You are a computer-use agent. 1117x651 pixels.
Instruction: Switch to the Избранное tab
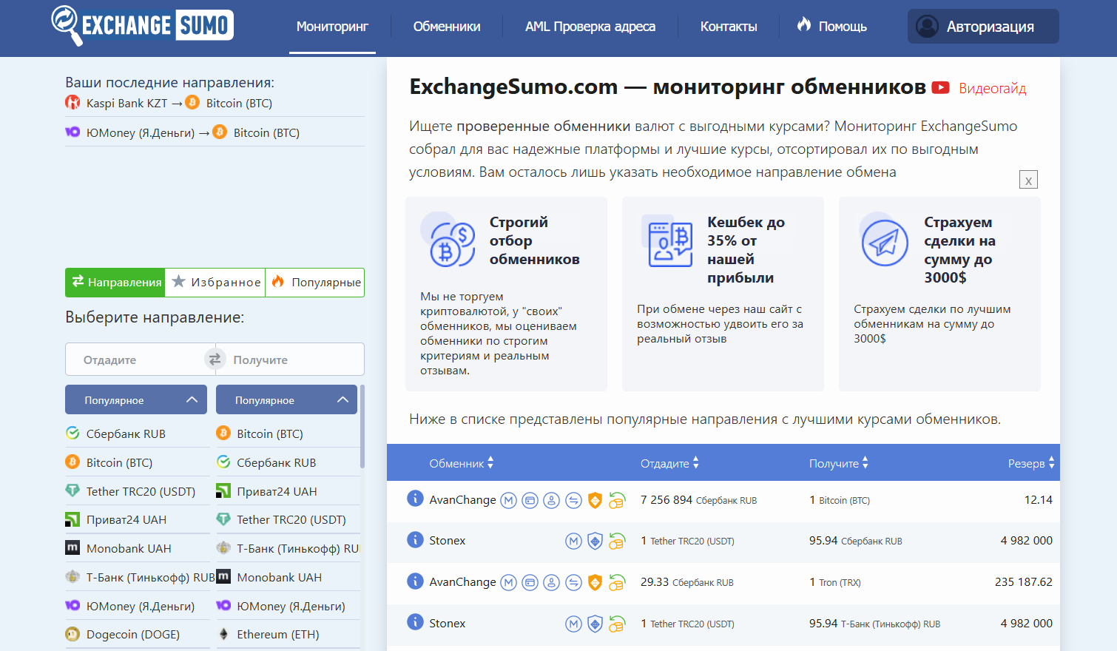pyautogui.click(x=215, y=283)
